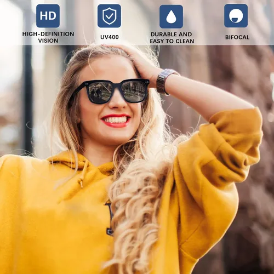The height and width of the screenshot is (274, 274).
Task: Click the HD high-definition icon
Action: 48,16
